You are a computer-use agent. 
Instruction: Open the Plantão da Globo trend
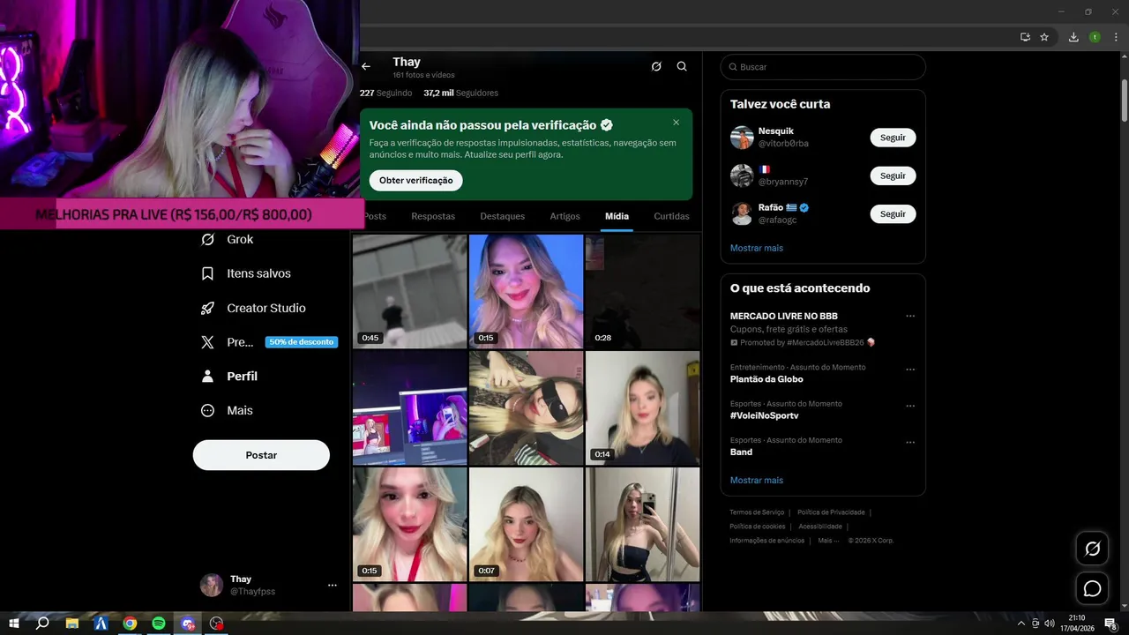click(766, 379)
